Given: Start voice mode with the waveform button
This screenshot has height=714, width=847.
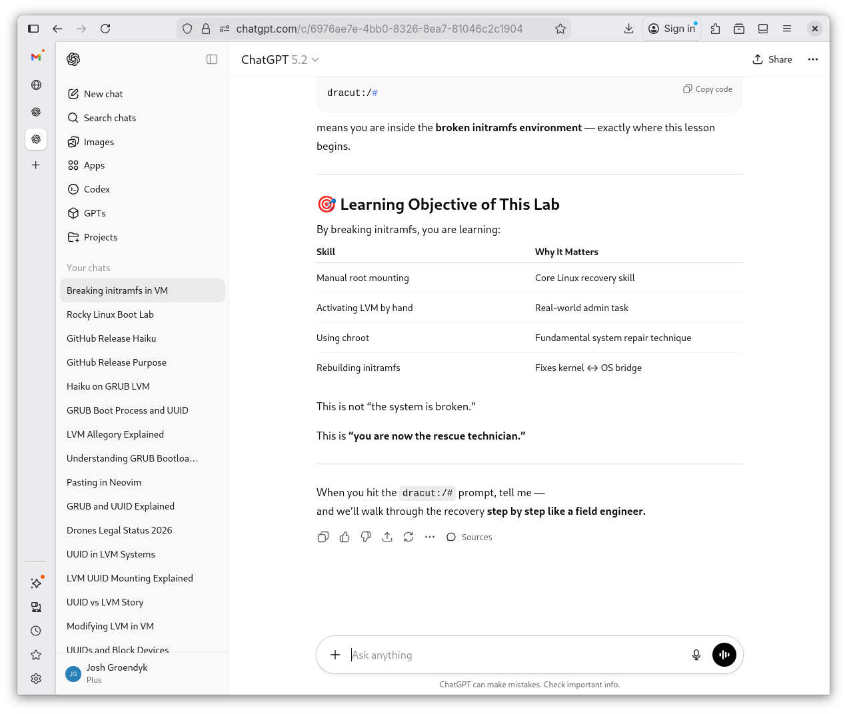Looking at the screenshot, I should 724,655.
